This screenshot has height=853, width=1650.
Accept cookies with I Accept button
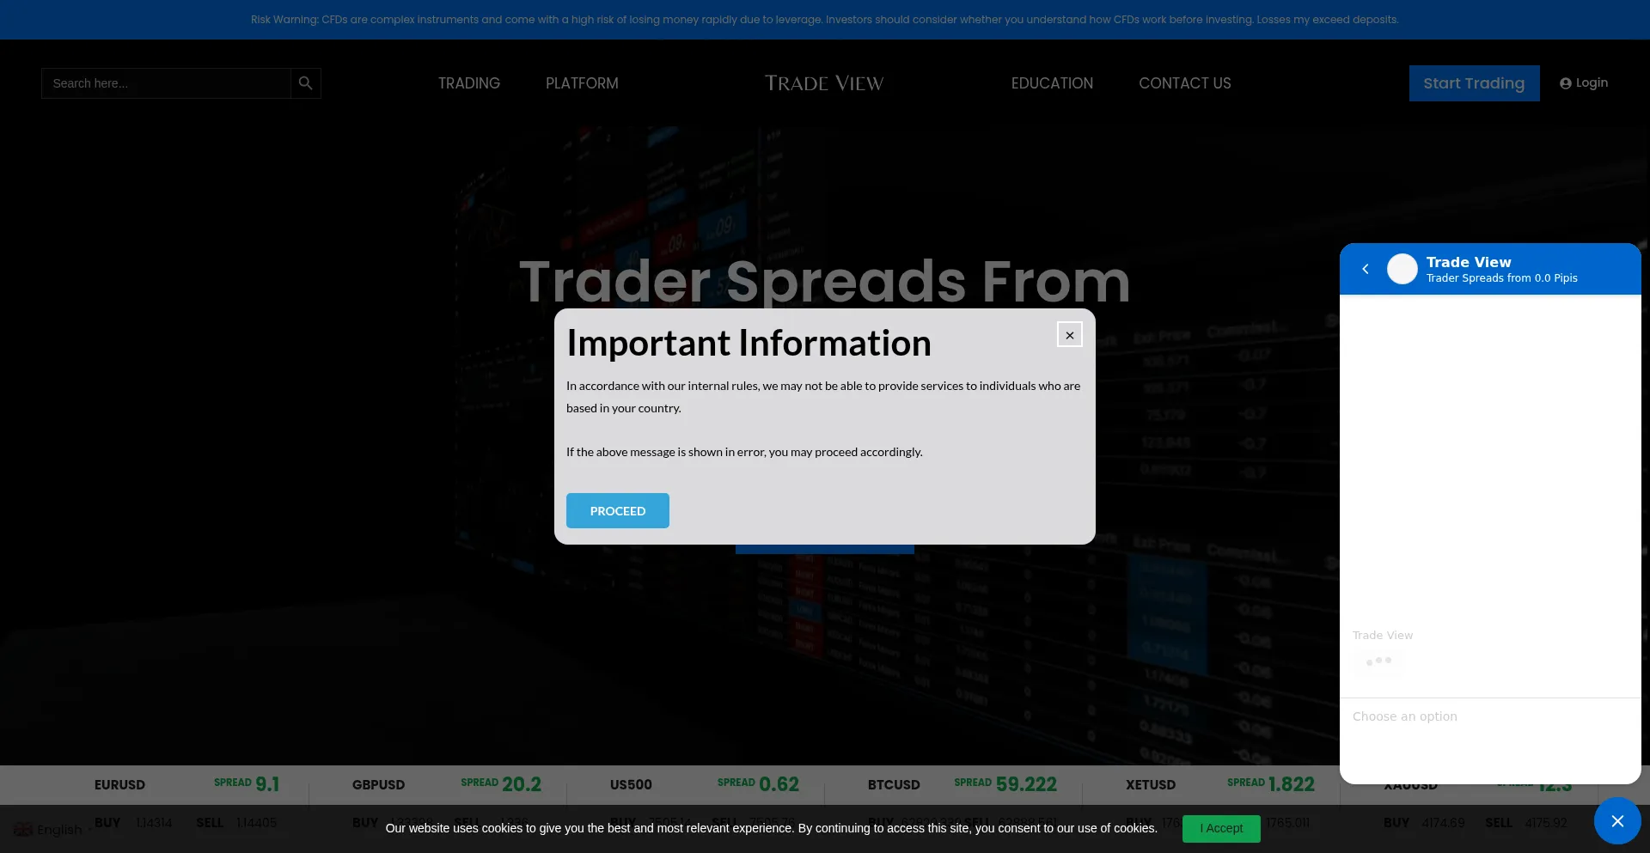click(x=1221, y=828)
